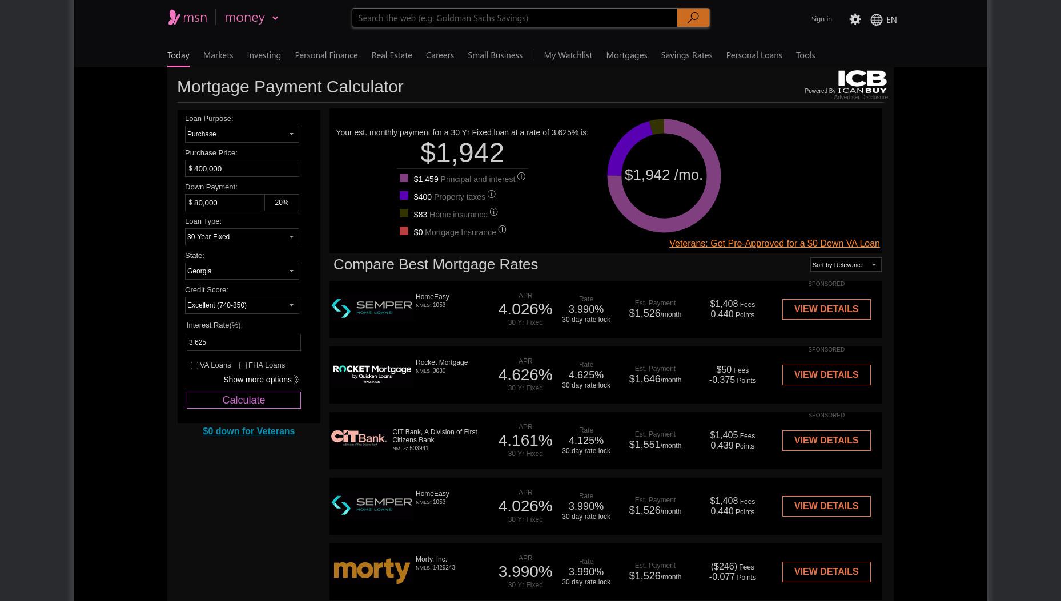Open the Small Business tab
Screen dimensions: 1061x601
point(495,55)
